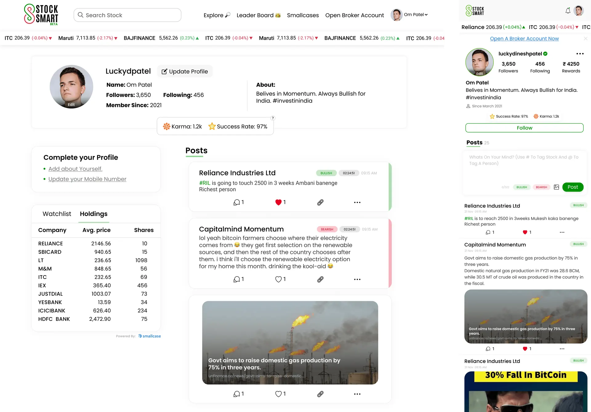Viewport: 591px width, 412px height.
Task: Open more options on the desktop Capitalmind Momentum post
Action: click(x=357, y=279)
